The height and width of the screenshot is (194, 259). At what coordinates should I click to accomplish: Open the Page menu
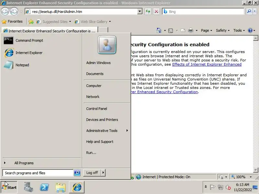pos(206,30)
